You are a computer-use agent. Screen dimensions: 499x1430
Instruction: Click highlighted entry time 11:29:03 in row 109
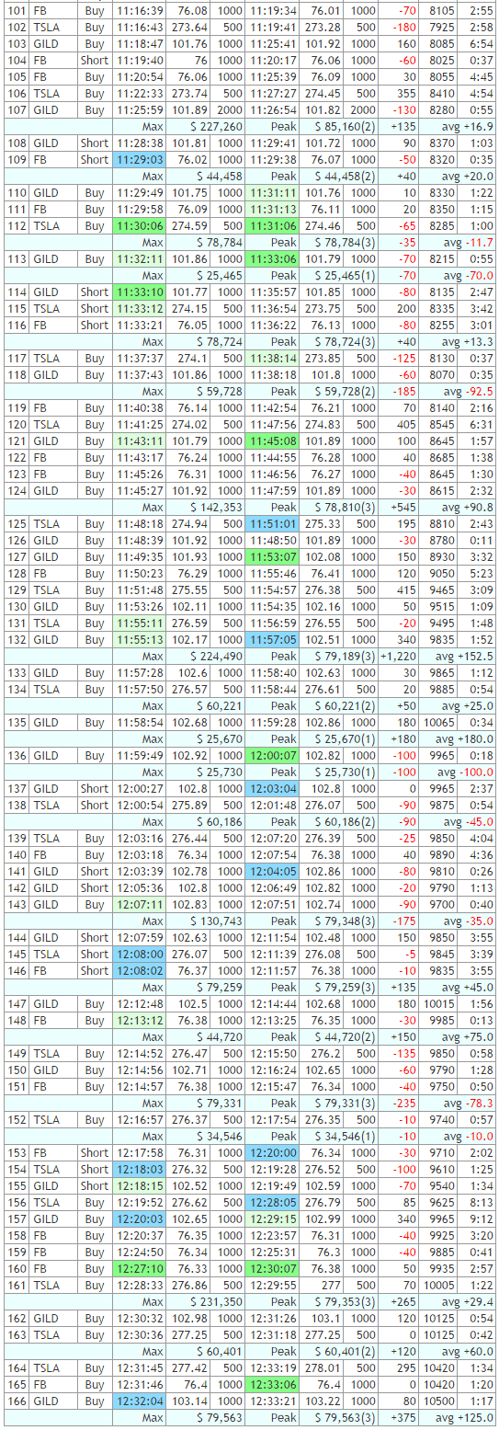click(140, 159)
